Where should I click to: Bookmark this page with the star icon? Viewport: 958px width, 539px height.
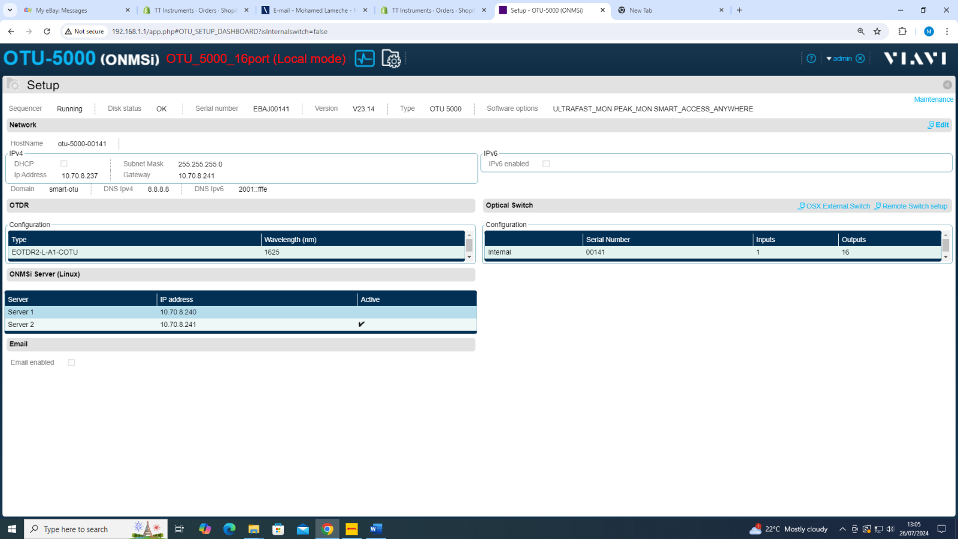point(877,32)
